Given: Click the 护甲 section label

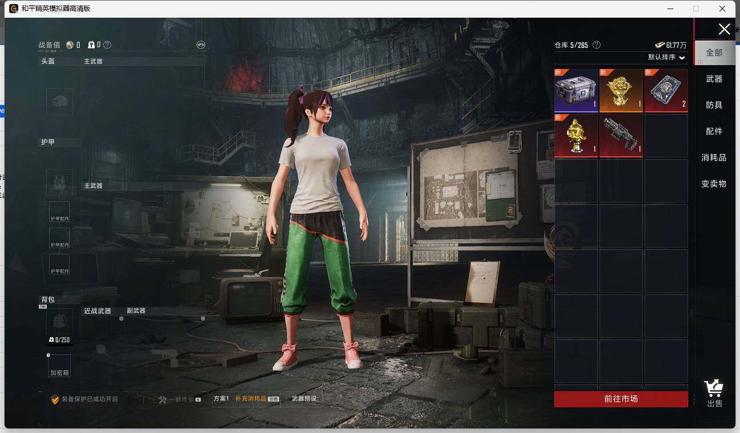Looking at the screenshot, I should [x=48, y=142].
